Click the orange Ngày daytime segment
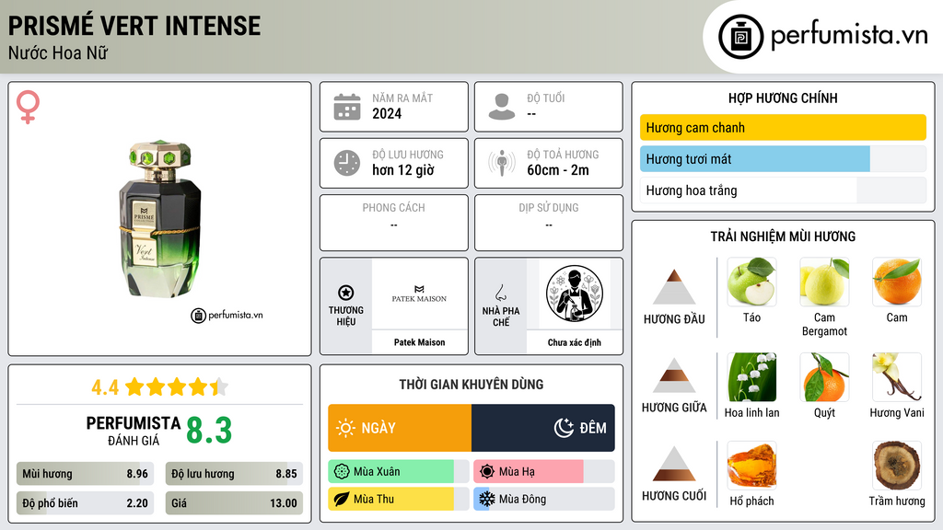 [400, 428]
